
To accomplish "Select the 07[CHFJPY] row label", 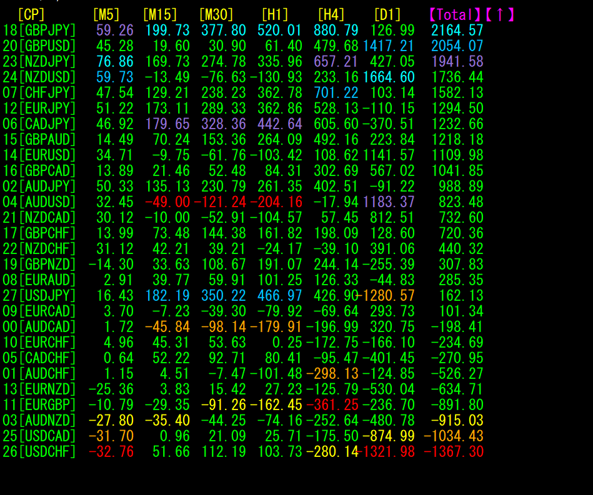I will (39, 92).
